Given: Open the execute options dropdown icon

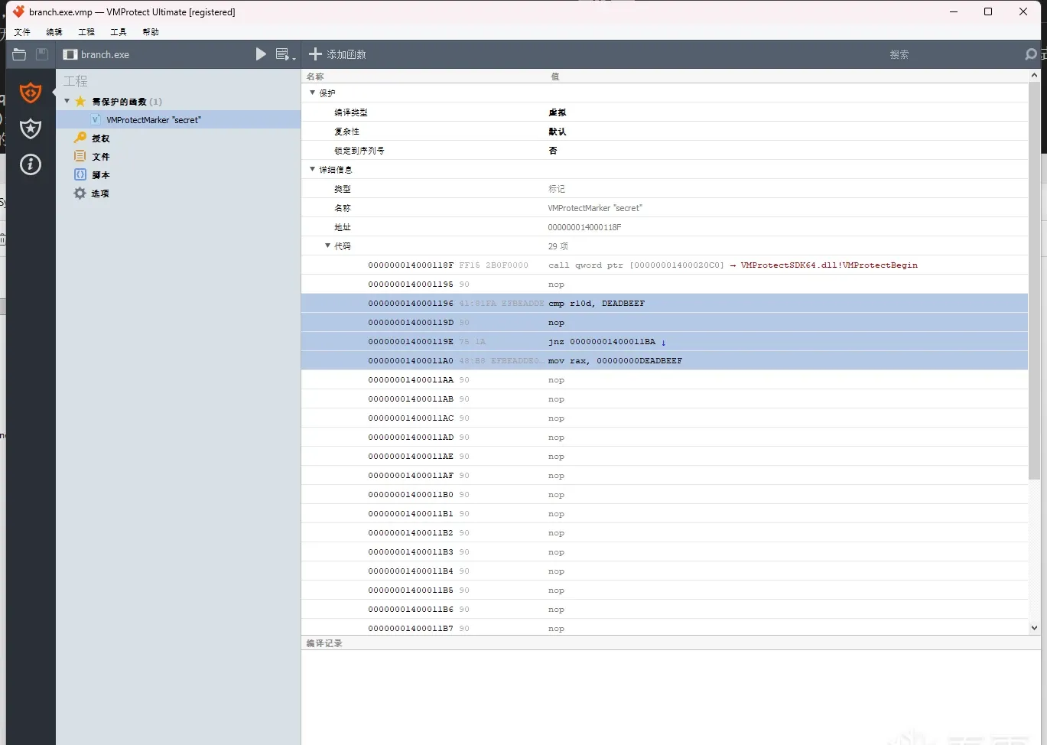Looking at the screenshot, I should point(285,54).
